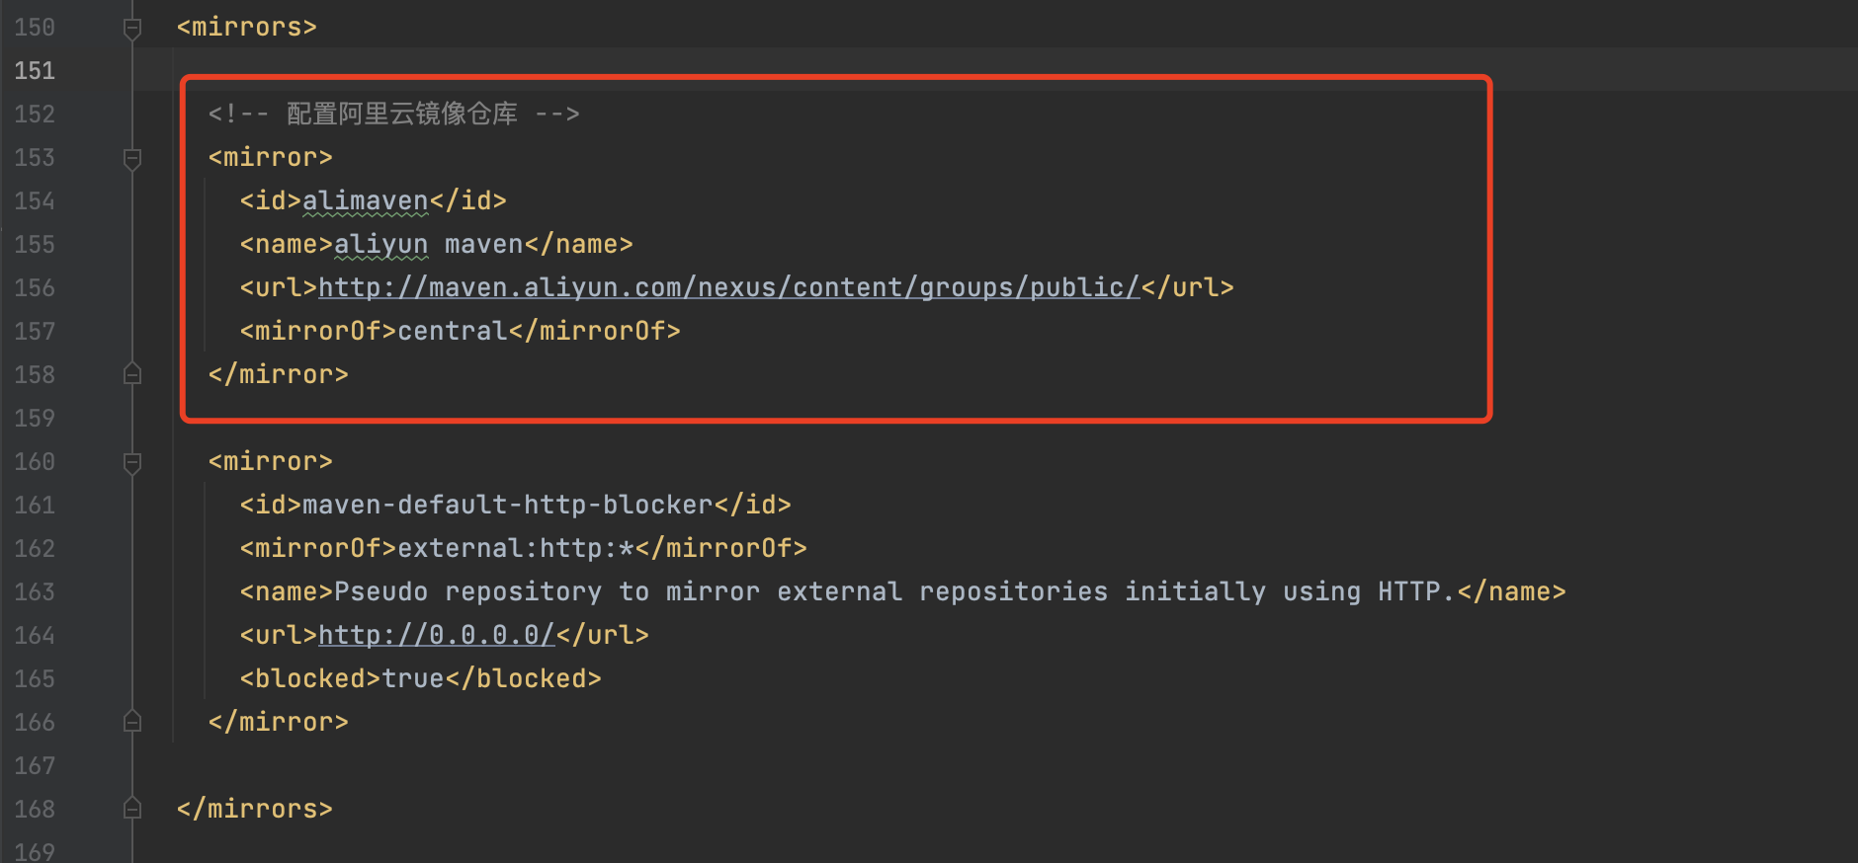Click the closing </mirrors> tag
The width and height of the screenshot is (1858, 863).
[x=255, y=809]
